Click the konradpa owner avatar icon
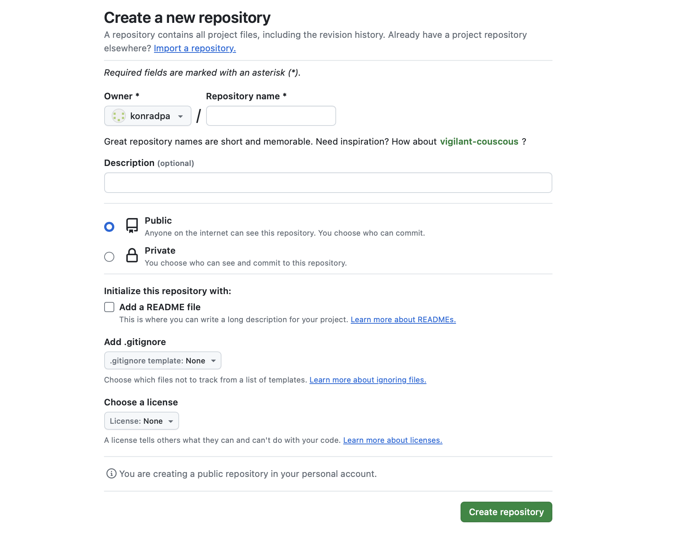The width and height of the screenshot is (682, 535). click(119, 116)
